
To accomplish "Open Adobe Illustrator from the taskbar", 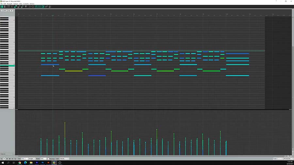I will point(48,163).
